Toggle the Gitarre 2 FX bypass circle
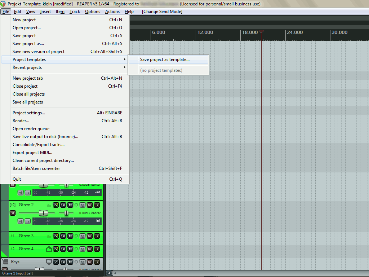 pyautogui.click(x=76, y=205)
